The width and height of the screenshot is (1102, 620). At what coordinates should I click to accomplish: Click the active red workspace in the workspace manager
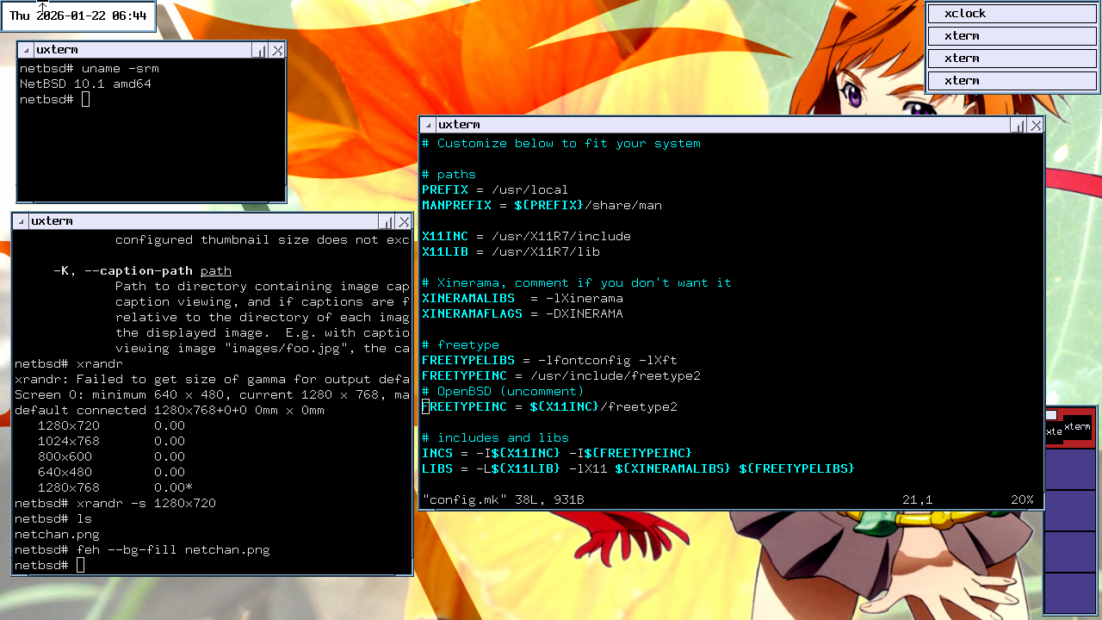coord(1068,429)
